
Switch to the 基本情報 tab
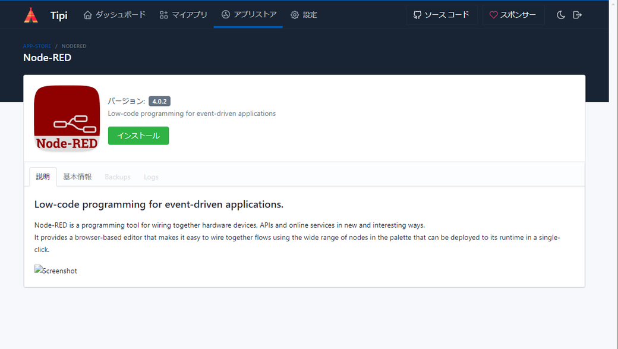point(77,177)
